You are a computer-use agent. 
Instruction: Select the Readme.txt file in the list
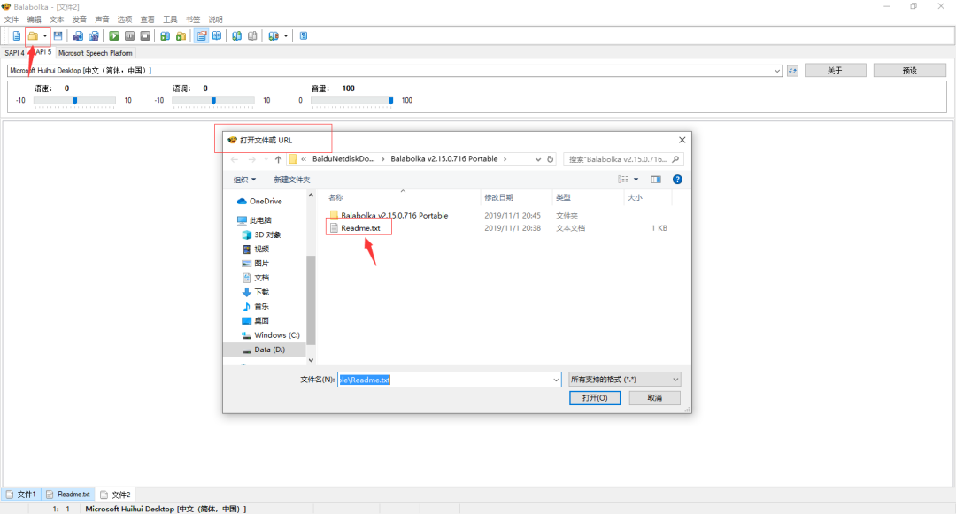360,228
